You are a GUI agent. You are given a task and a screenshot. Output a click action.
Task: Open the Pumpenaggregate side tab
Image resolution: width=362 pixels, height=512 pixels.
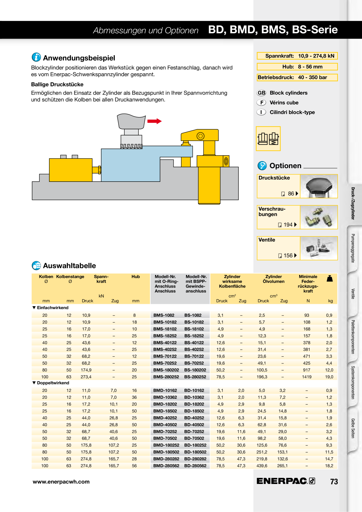353,248
